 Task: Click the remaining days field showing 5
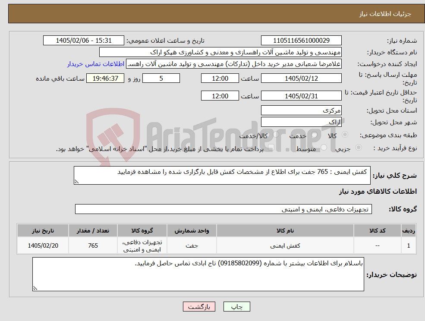161,79
